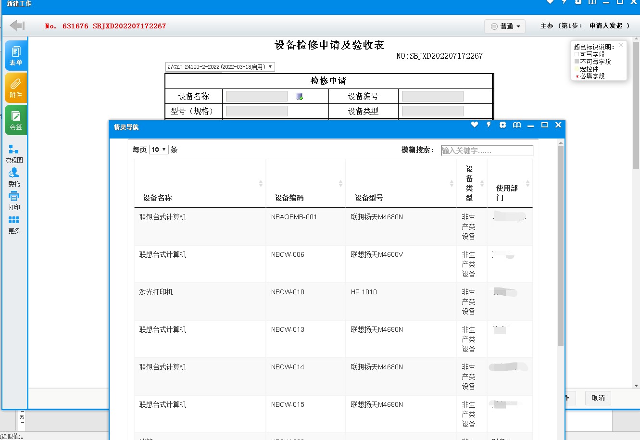Click the book icon in 精灵导航 title bar
Viewport: 640px width, 440px height.
pos(517,125)
